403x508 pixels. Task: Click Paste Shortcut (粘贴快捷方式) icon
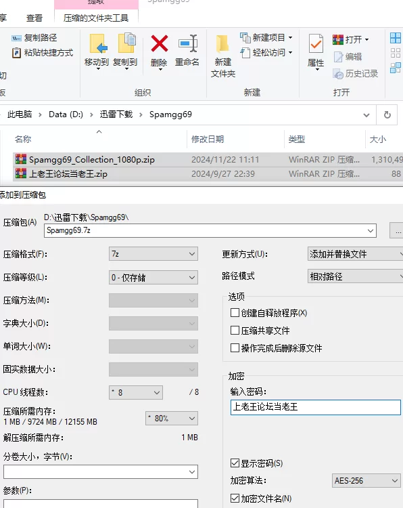pos(16,52)
